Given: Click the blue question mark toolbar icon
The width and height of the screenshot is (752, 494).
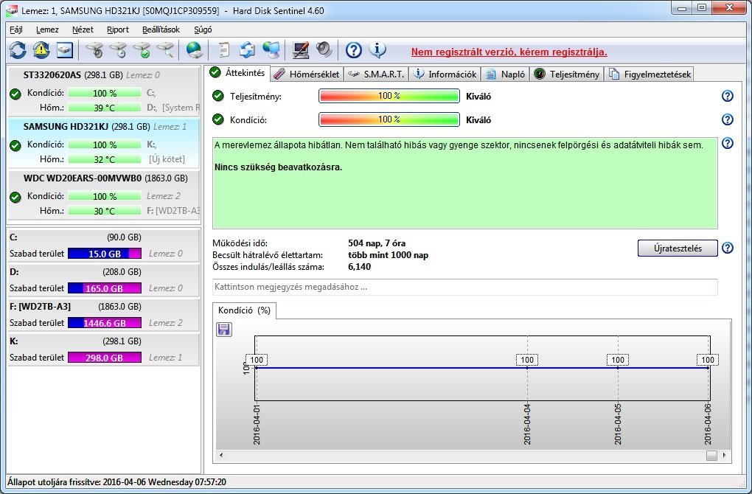Looking at the screenshot, I should [353, 50].
